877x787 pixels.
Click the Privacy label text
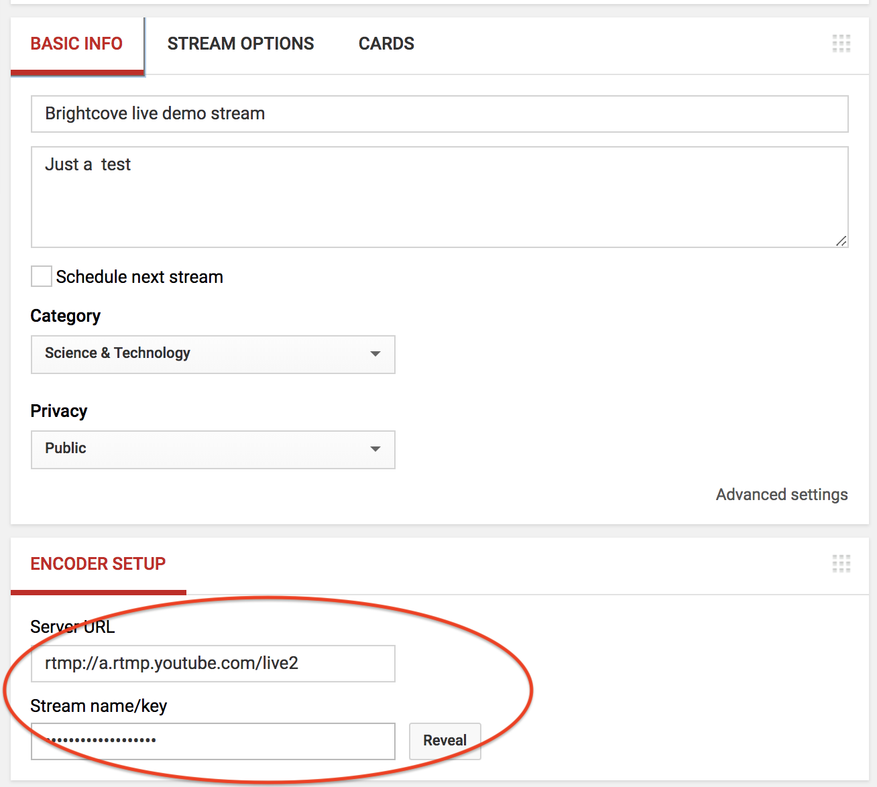pyautogui.click(x=59, y=411)
